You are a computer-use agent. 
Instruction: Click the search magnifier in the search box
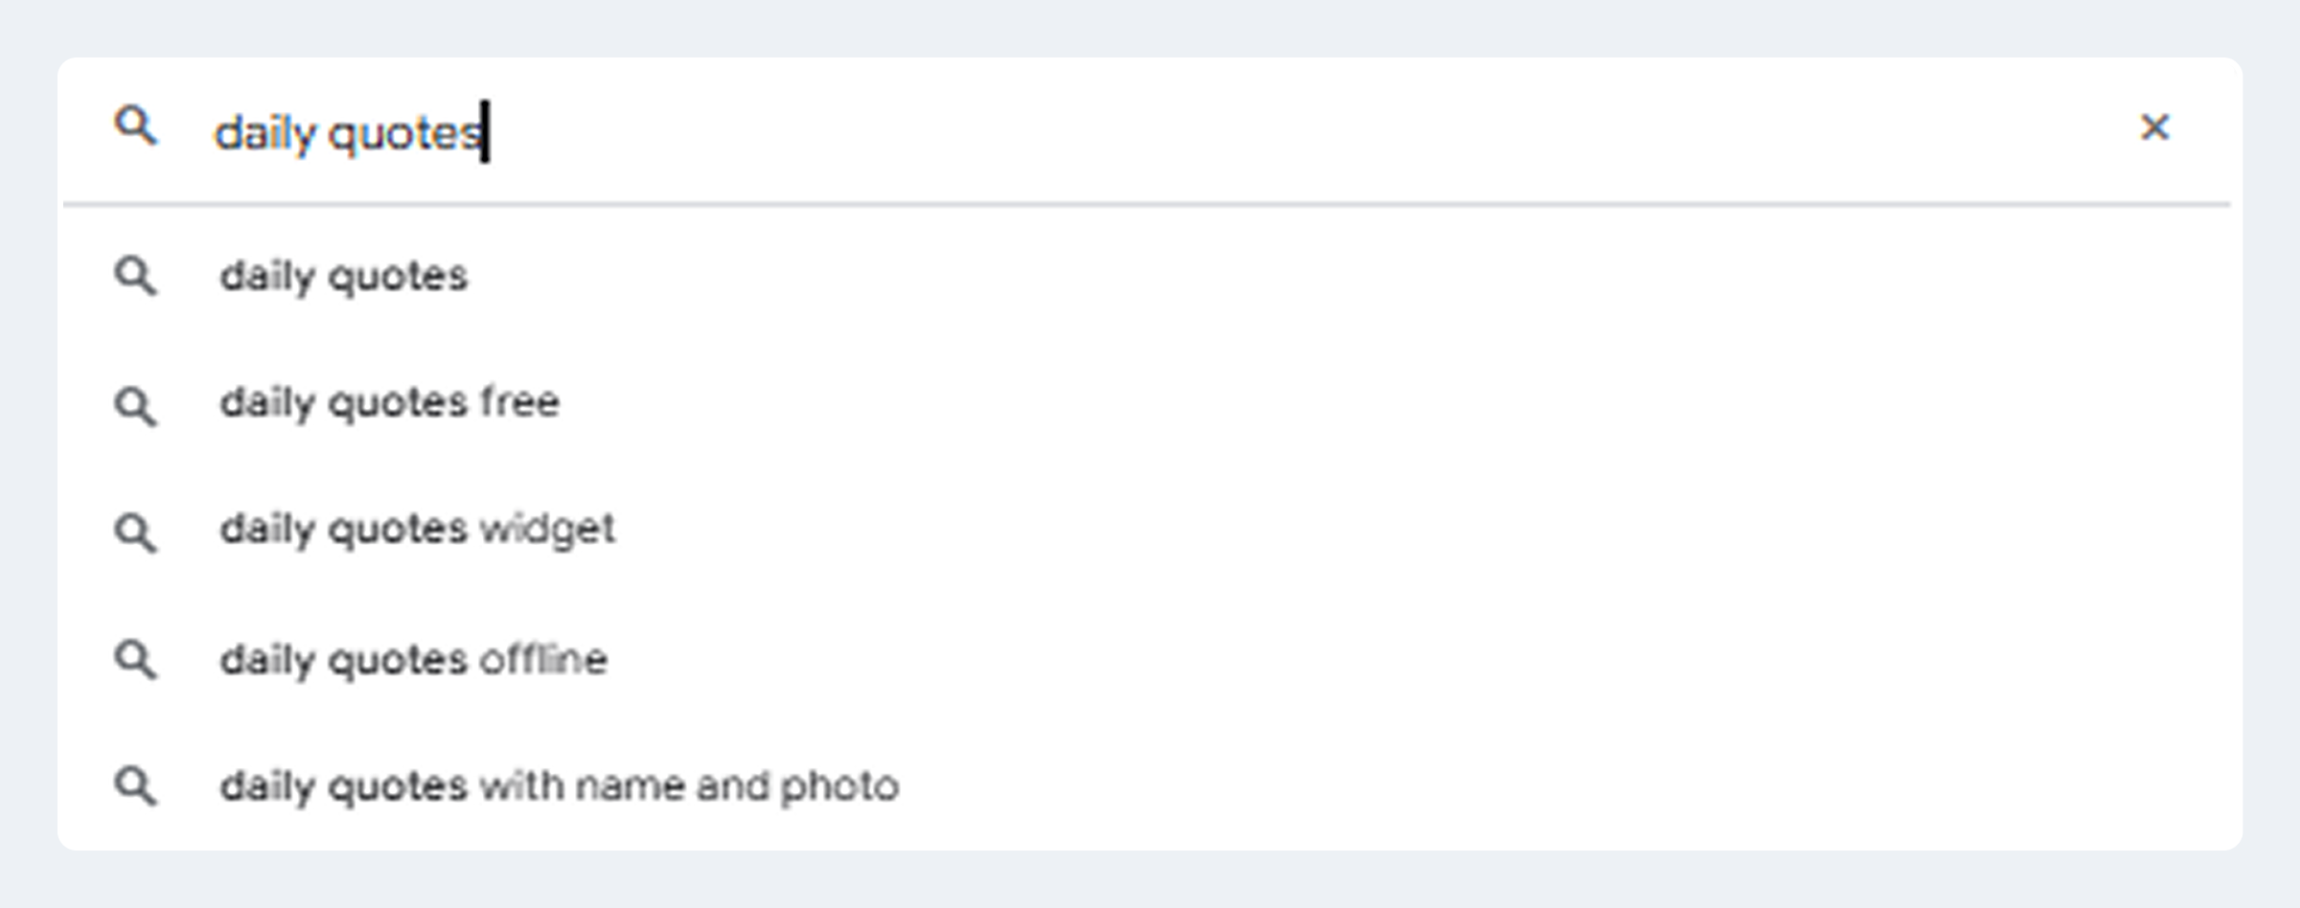click(135, 125)
